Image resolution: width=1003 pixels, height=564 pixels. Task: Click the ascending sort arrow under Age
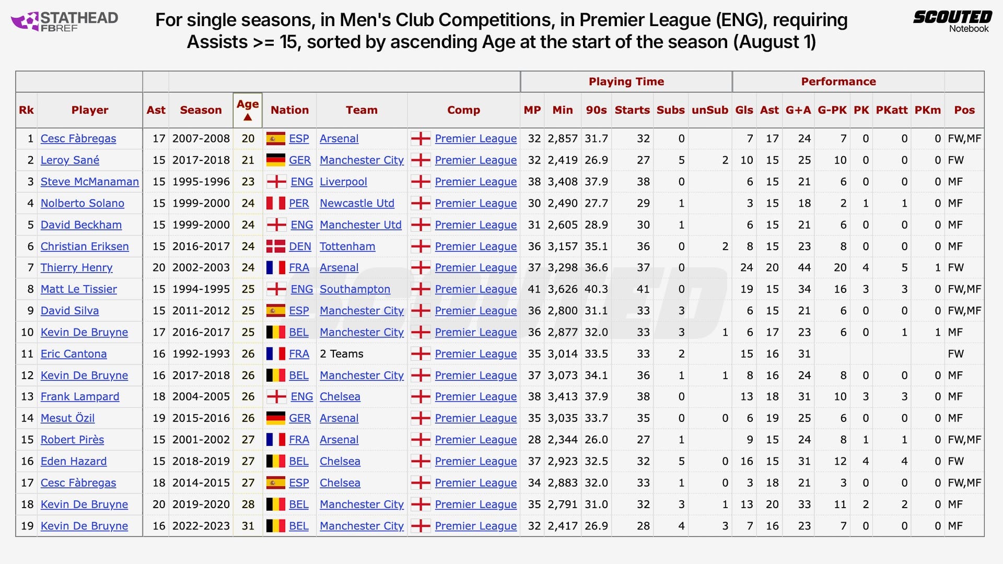point(248,118)
